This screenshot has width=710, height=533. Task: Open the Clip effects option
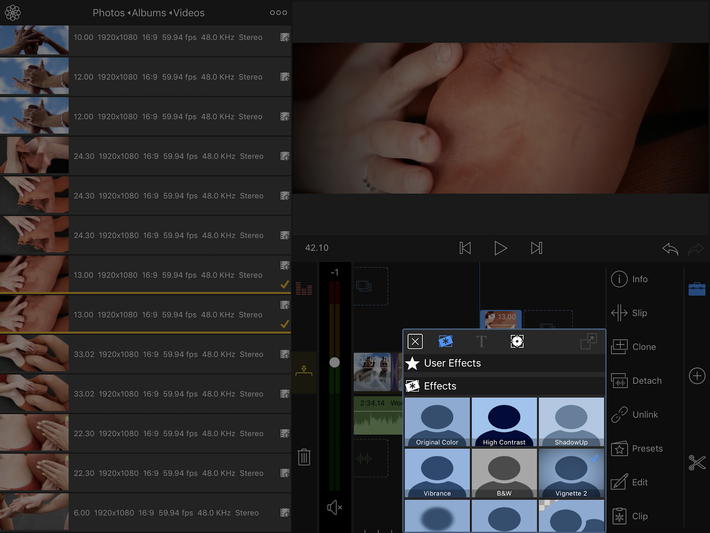[630, 516]
